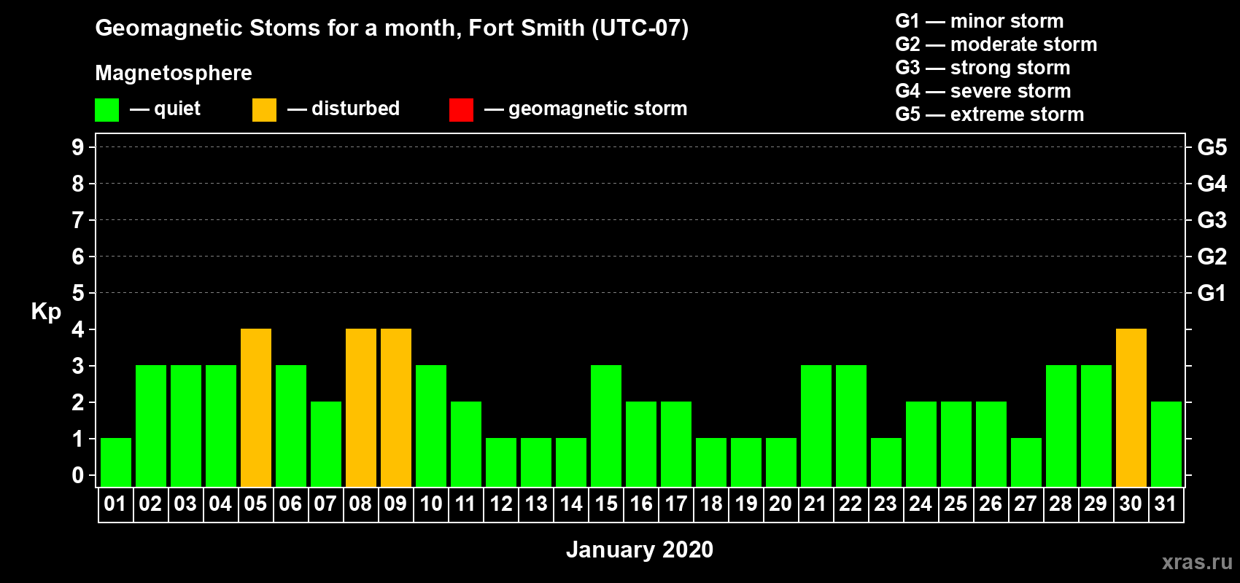Select the green bar for day 28
Screen dimensions: 1240x583
[x=1061, y=426]
